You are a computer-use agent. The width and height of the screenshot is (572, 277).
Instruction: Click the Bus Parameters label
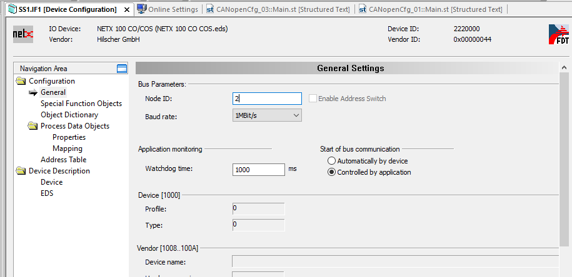[163, 84]
